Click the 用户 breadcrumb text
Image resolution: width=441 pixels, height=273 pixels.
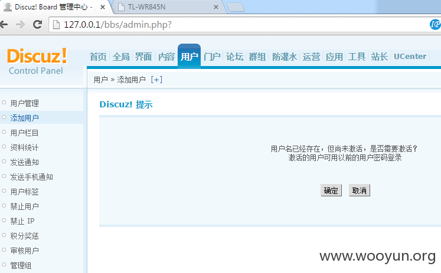101,80
